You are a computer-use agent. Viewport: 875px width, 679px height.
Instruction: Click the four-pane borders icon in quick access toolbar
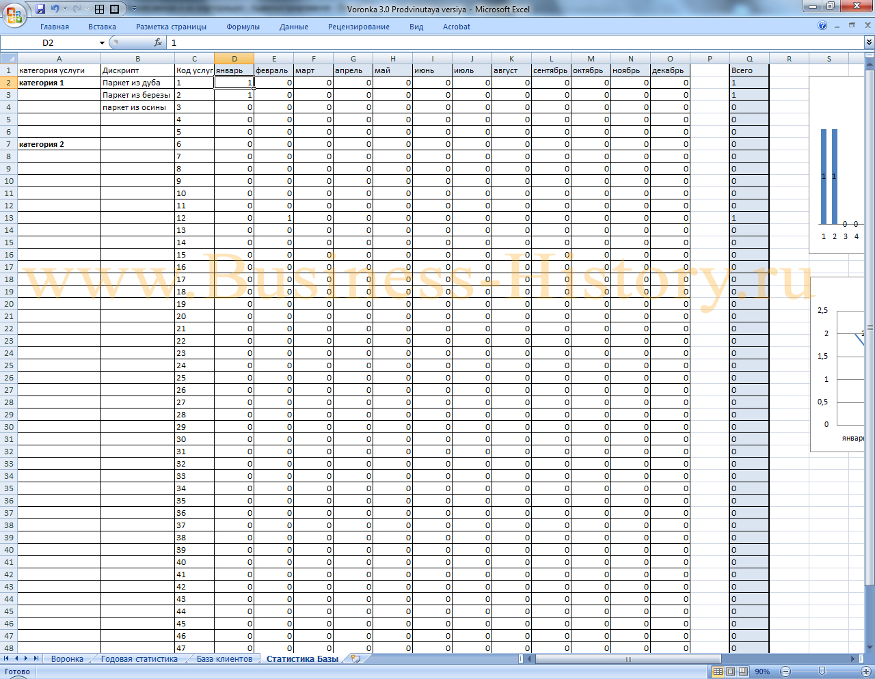point(99,9)
